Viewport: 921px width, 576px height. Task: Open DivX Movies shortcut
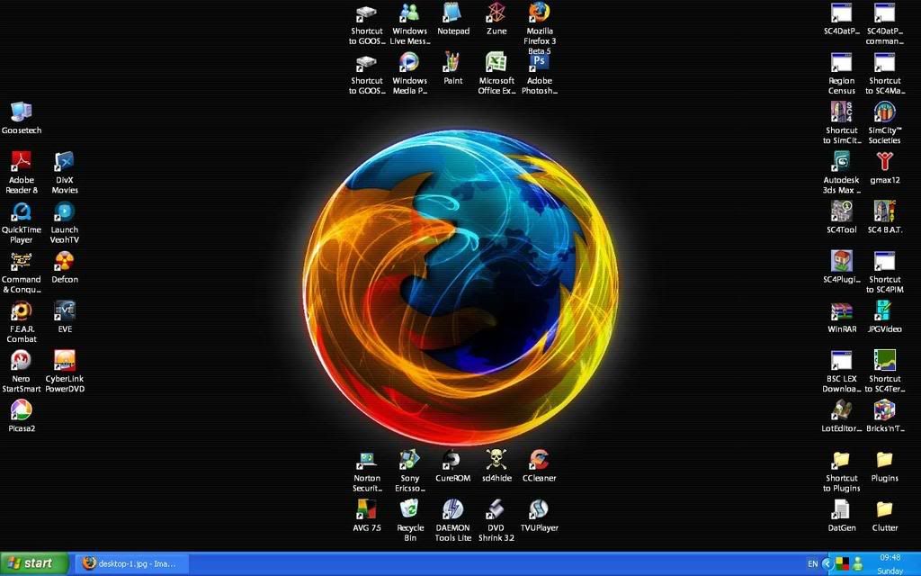tap(65, 161)
